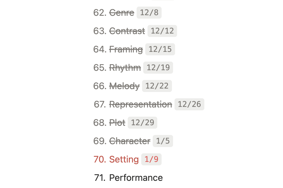The width and height of the screenshot is (283, 188).
Task: Click the 1/5 date tag
Action: click(x=163, y=141)
